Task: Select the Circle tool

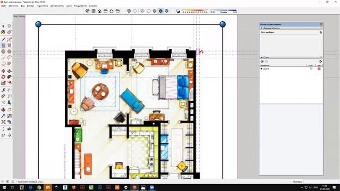Action: [x=3, y=51]
